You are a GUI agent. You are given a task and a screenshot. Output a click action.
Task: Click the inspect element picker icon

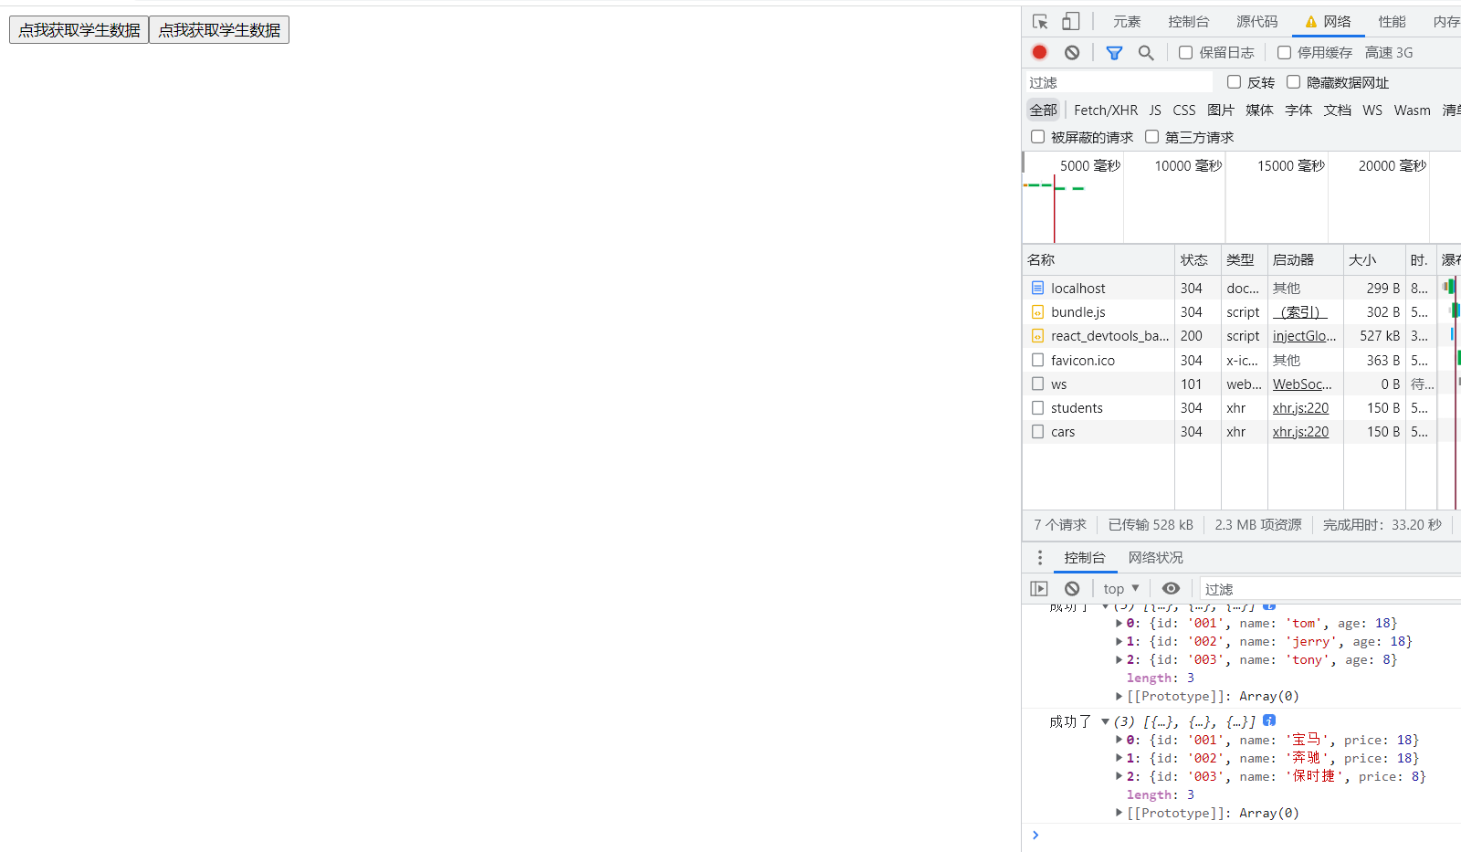pos(1040,22)
